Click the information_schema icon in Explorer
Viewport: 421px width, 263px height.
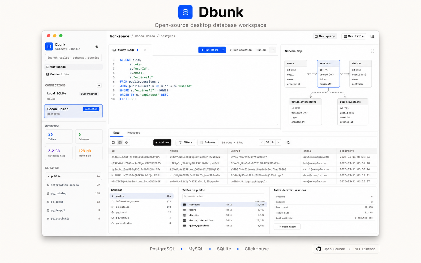(48, 185)
